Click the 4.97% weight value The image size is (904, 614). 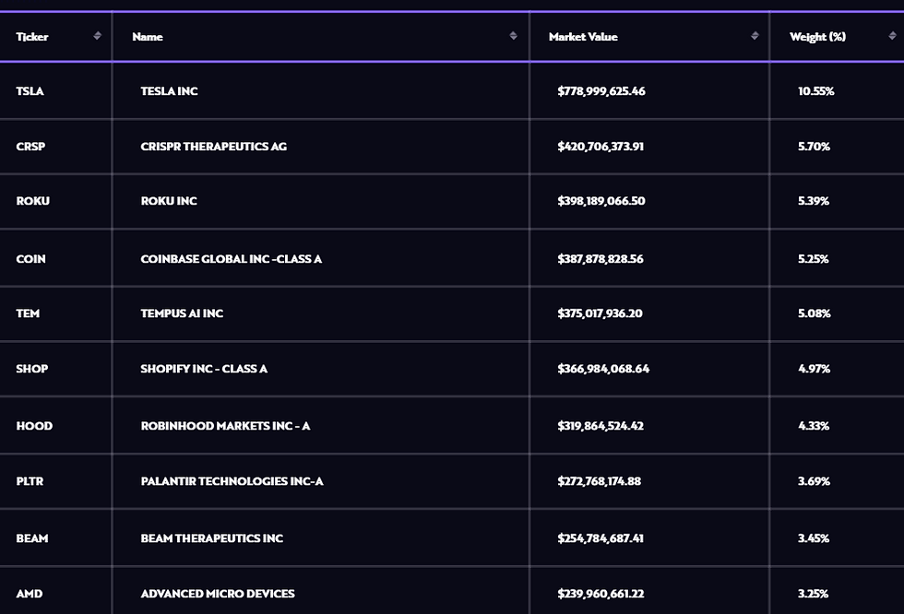814,369
